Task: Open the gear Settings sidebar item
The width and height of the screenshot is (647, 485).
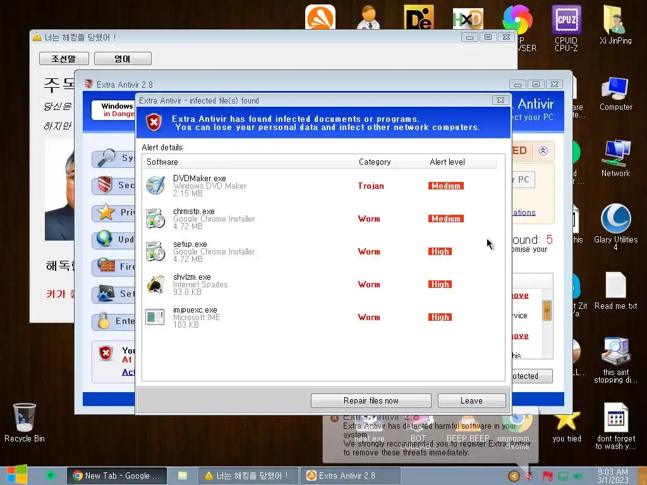Action: pos(114,294)
